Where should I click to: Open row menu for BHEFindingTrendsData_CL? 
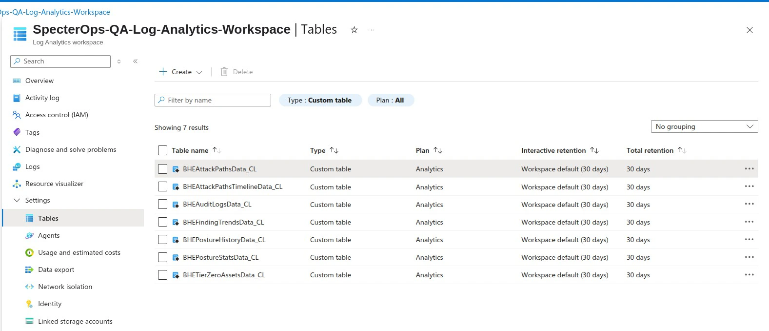[749, 222]
